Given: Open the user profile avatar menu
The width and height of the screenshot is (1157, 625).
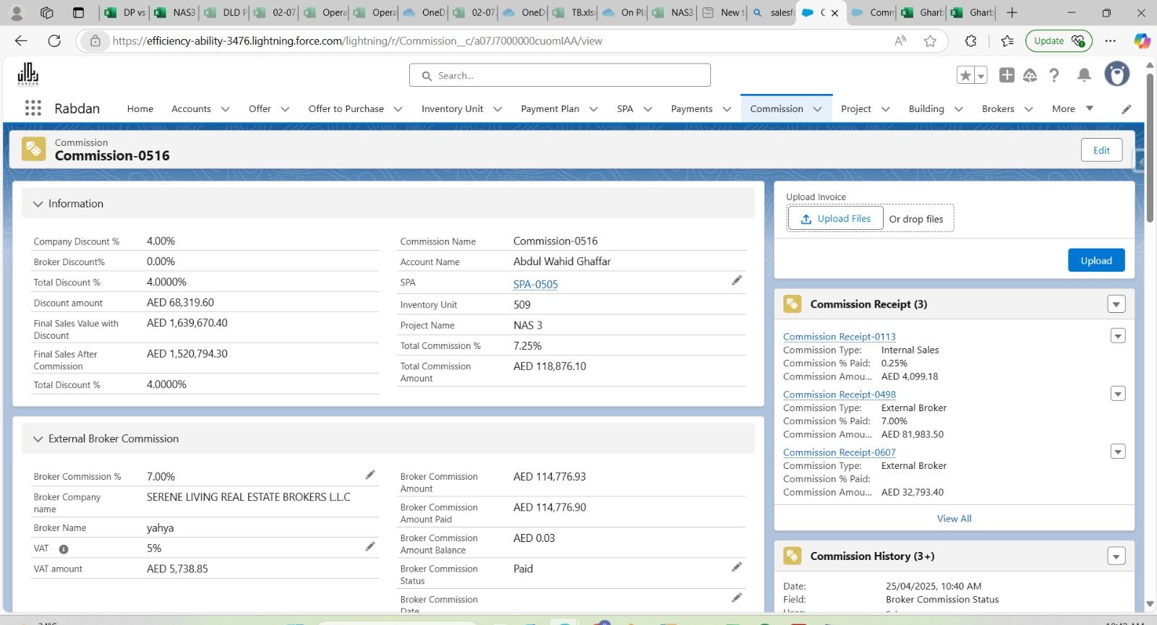Looking at the screenshot, I should click(1117, 74).
